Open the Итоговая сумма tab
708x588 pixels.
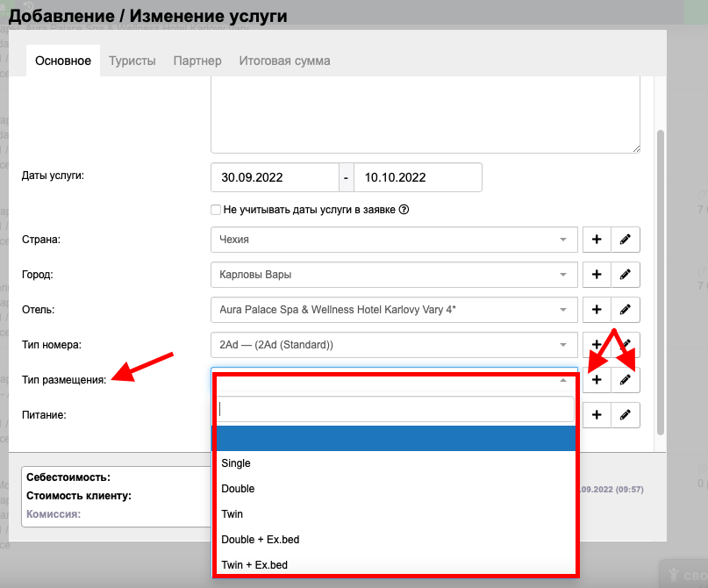284,61
